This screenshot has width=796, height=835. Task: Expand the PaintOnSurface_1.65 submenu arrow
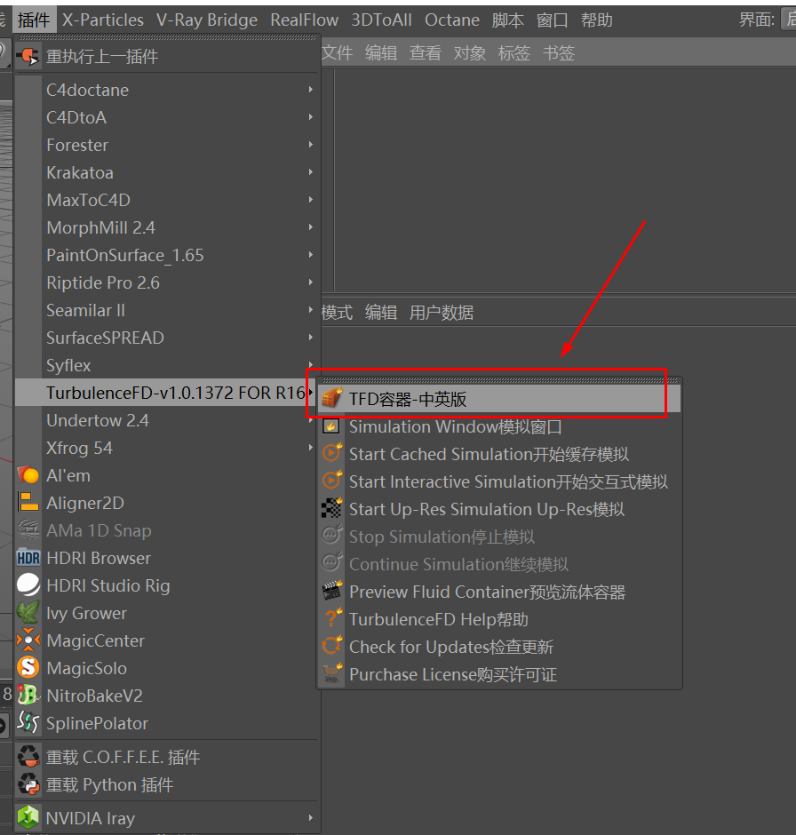[x=310, y=255]
